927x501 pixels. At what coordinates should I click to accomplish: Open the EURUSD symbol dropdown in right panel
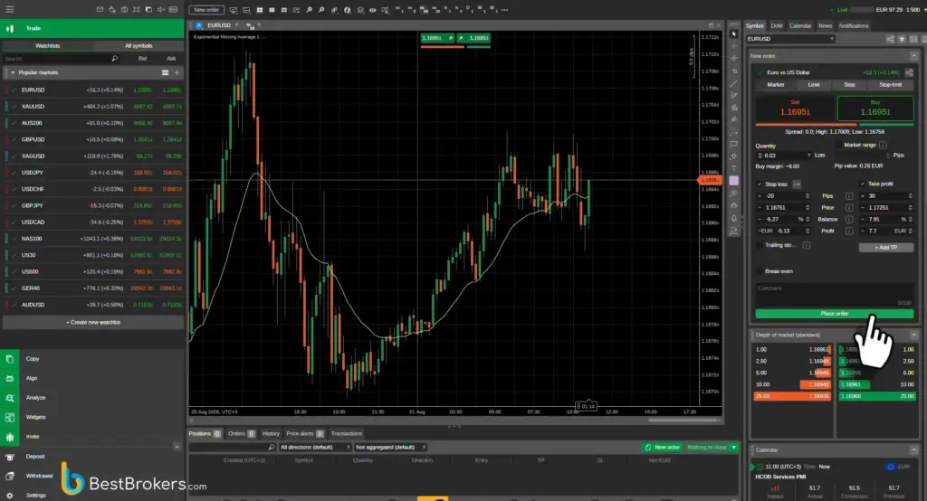[x=789, y=39]
